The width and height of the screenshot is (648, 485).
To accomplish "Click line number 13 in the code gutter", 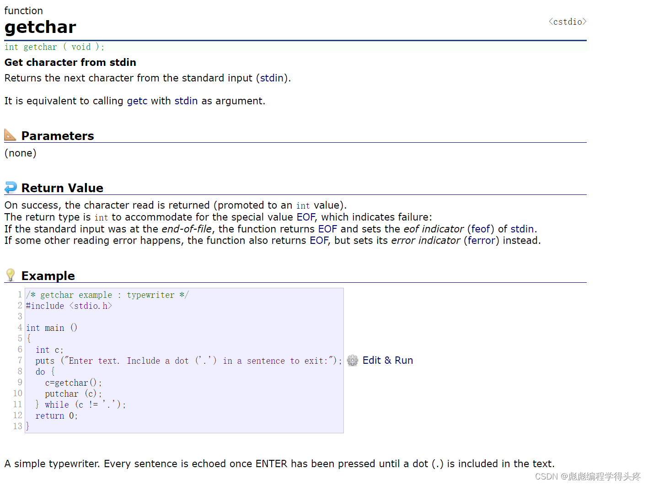I will pos(17,426).
